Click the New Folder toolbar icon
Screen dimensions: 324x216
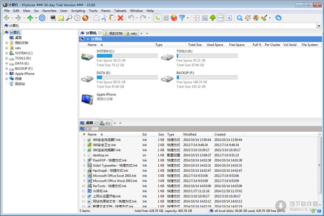click(61, 18)
